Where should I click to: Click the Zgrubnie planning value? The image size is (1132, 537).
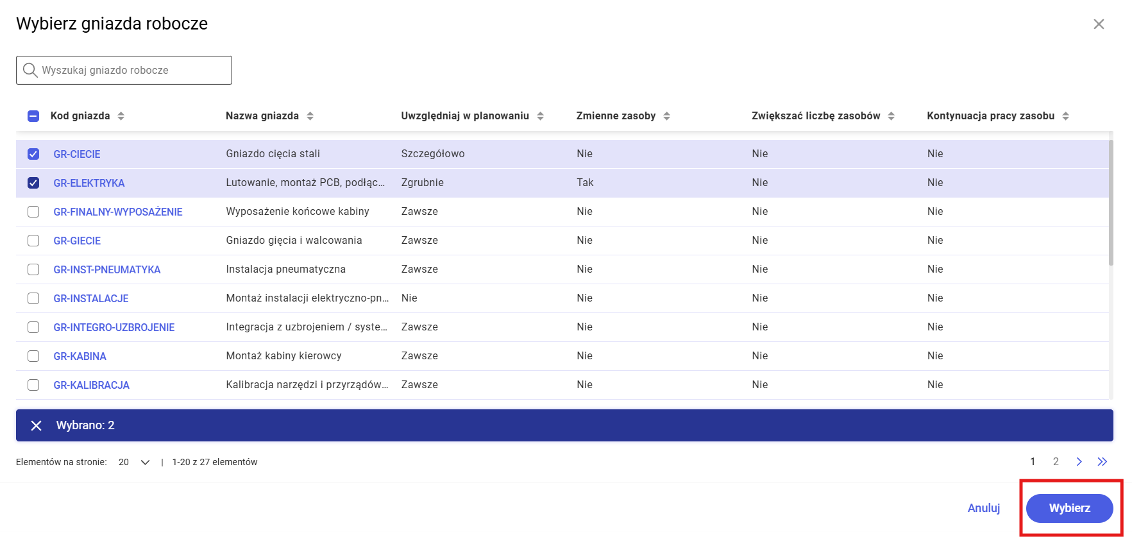tap(423, 183)
